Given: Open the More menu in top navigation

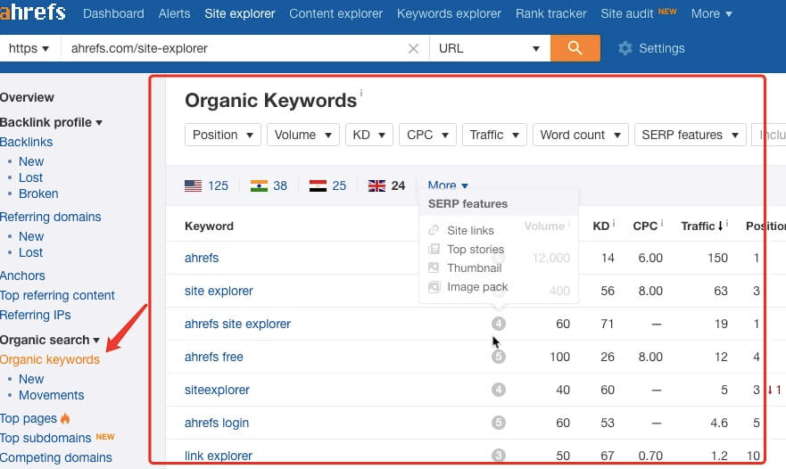Looking at the screenshot, I should pos(711,13).
